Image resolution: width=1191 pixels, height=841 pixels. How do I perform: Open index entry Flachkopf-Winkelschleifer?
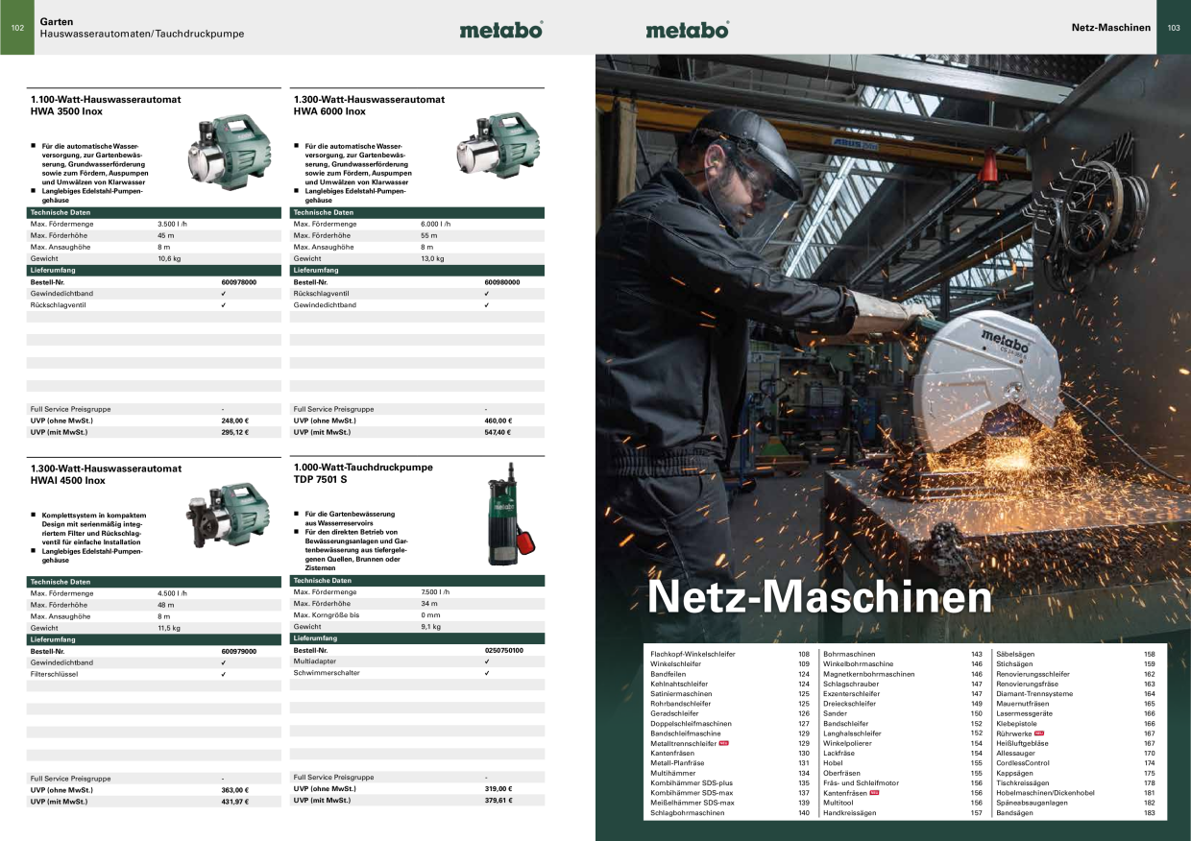click(693, 654)
